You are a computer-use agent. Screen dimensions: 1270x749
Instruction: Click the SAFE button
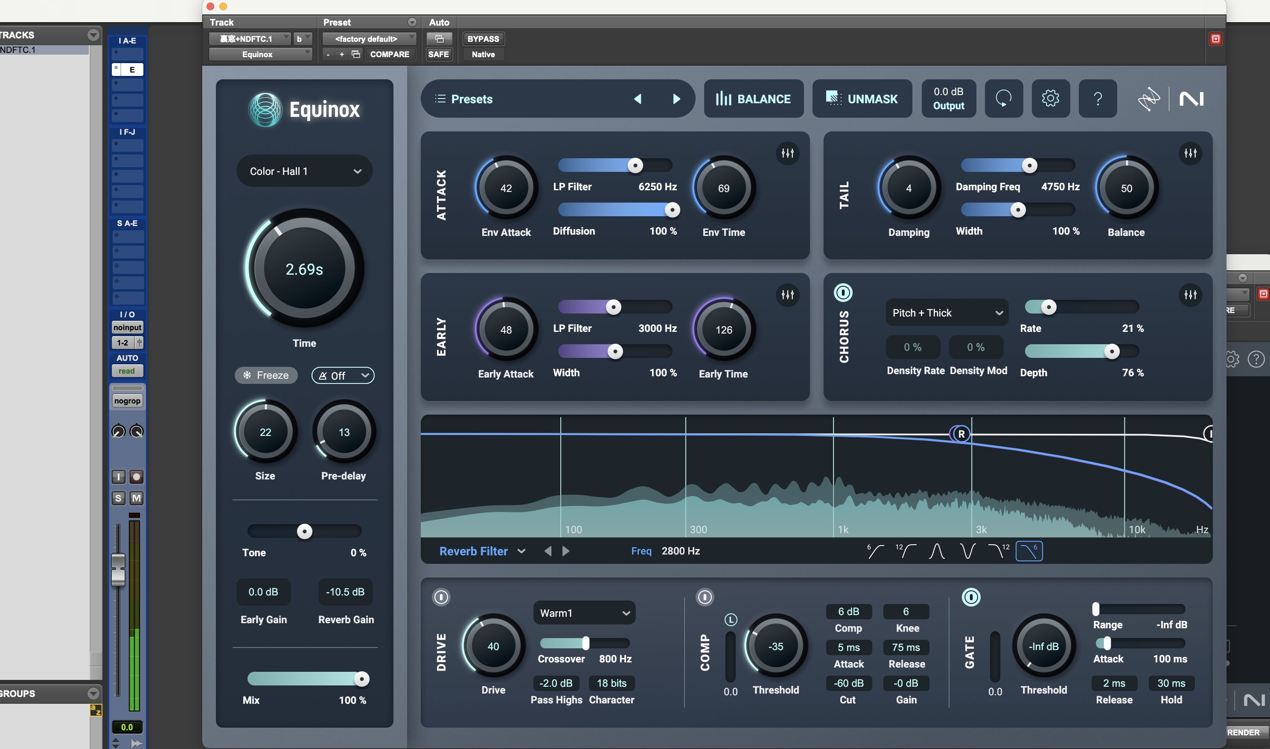438,54
